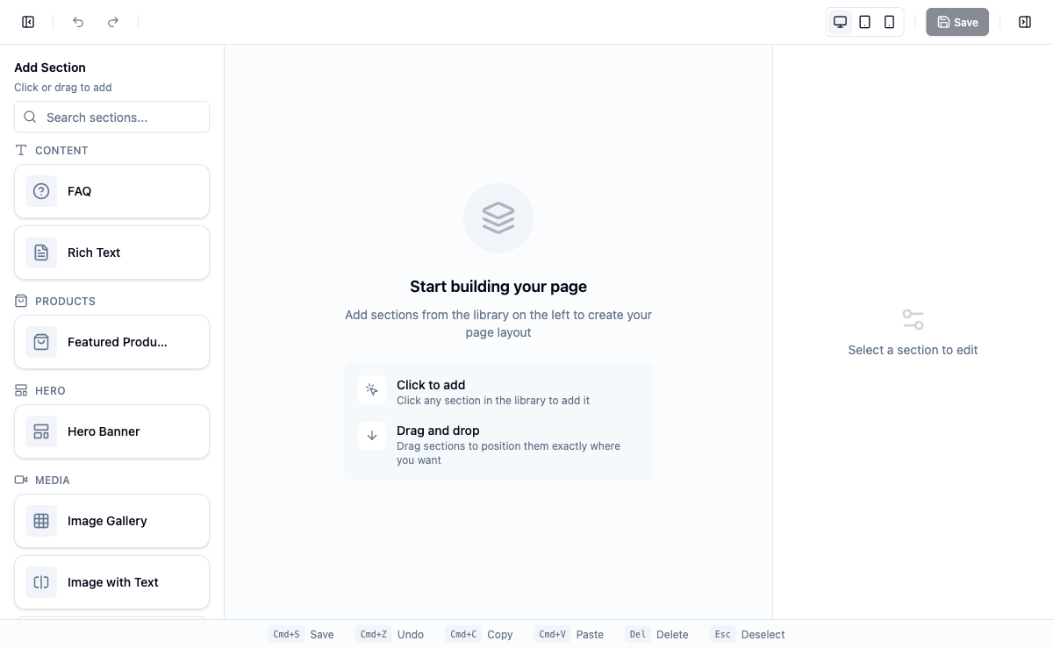Click the Image with Text icon

(x=41, y=582)
